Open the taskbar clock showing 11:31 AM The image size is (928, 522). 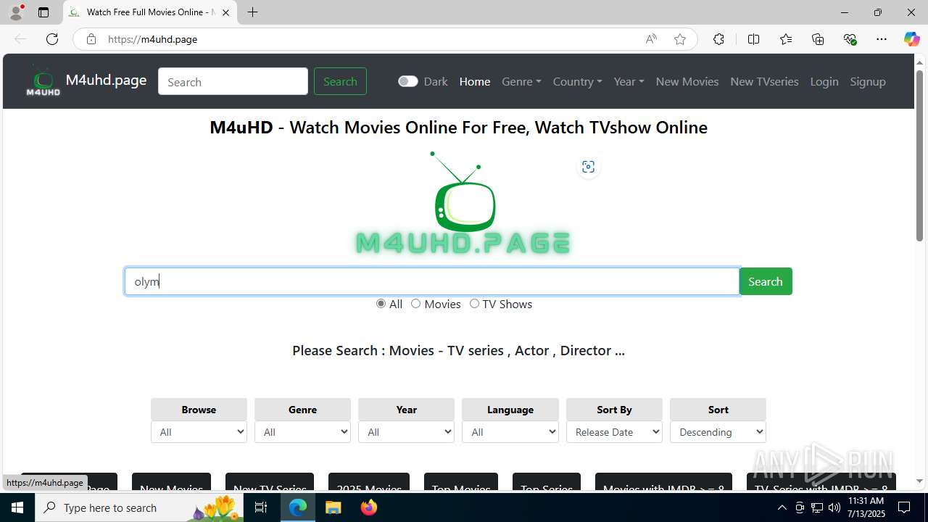click(x=866, y=507)
